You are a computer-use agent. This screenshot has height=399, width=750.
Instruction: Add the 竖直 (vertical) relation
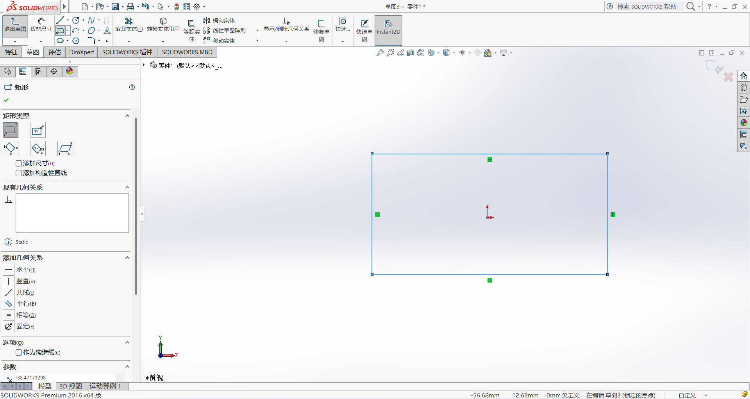click(x=20, y=281)
